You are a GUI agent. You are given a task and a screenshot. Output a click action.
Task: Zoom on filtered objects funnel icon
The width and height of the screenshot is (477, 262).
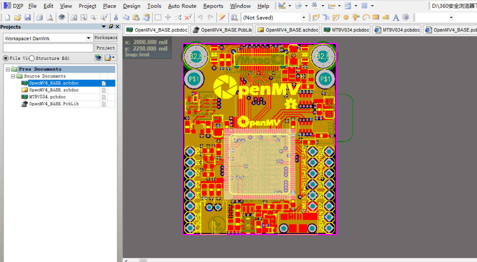[104, 18]
